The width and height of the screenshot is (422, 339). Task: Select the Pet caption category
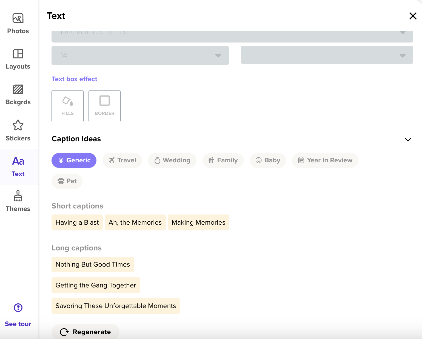click(67, 181)
